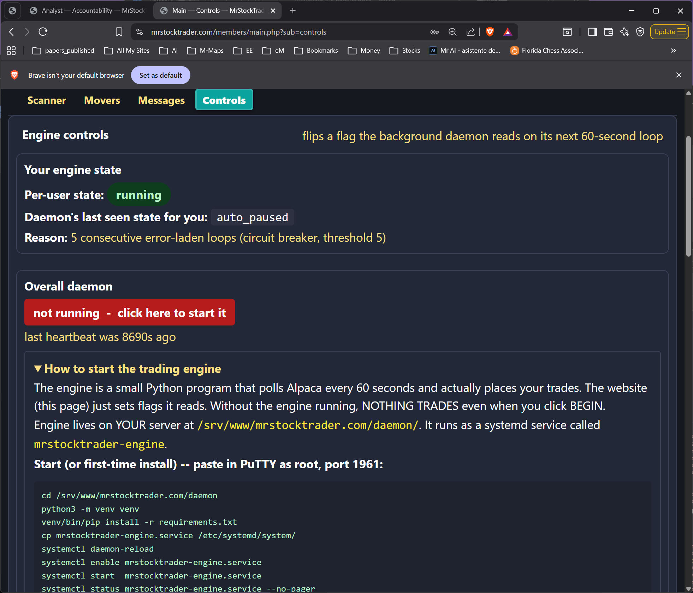The width and height of the screenshot is (693, 593).
Task: Click 'systemctl start mrstocktrader-engine.service' line
Action: coord(152,576)
